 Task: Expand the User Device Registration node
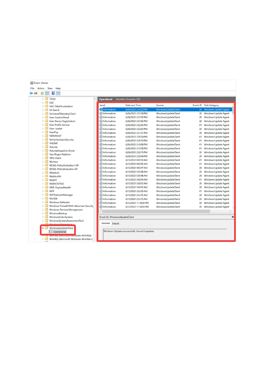43,121
